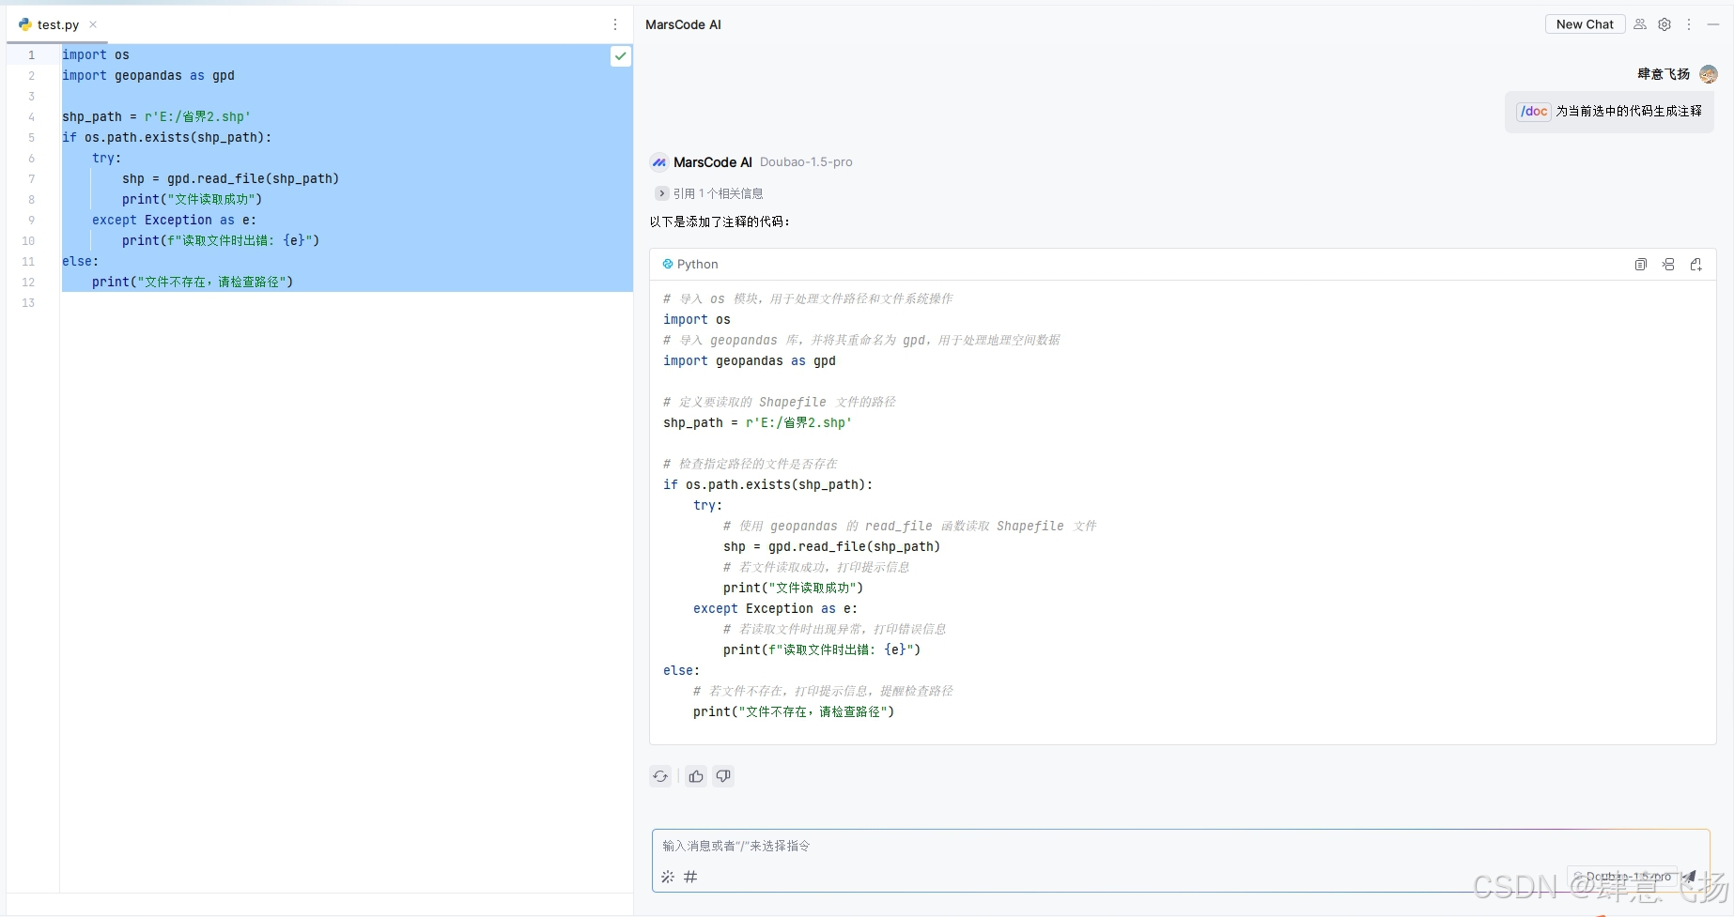Click comment '# 定义要读取的 Shapefile 文件的路径'
Image resolution: width=1734 pixels, height=917 pixels.
coord(780,403)
